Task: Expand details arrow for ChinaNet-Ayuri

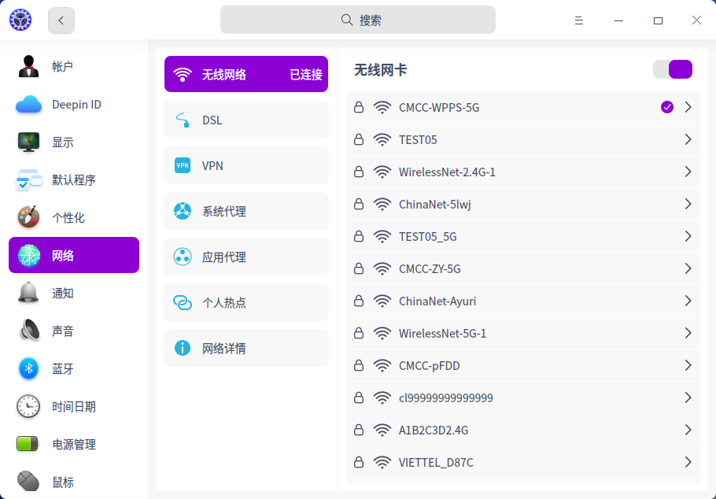Action: [x=688, y=301]
